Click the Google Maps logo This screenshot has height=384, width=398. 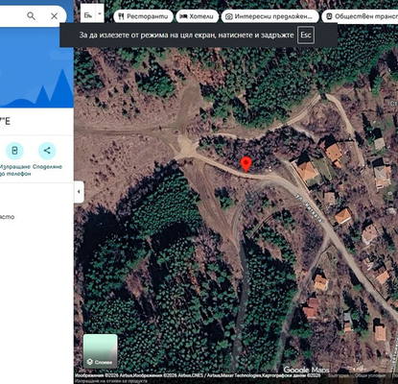tap(306, 370)
